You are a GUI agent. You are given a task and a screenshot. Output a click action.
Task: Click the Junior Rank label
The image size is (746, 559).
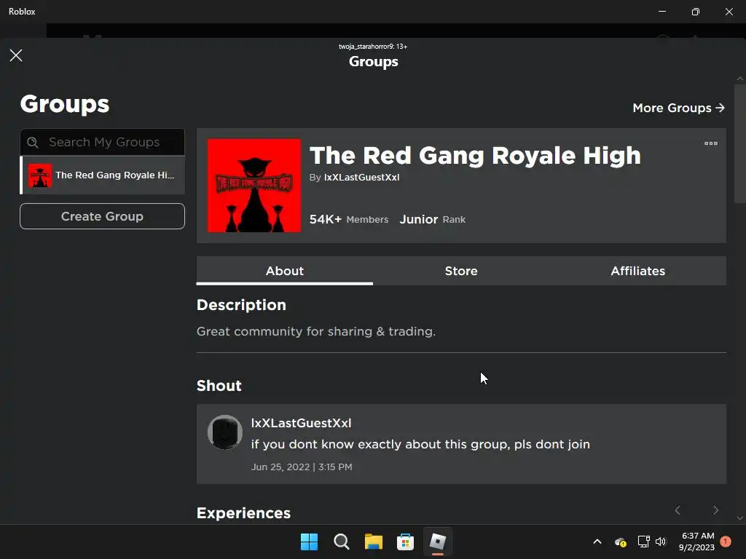[x=433, y=219]
